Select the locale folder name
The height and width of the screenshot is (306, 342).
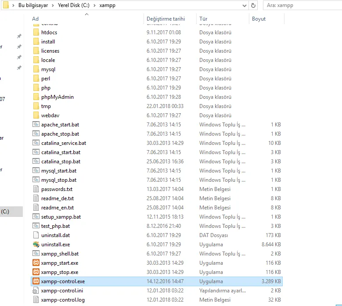click(48, 60)
